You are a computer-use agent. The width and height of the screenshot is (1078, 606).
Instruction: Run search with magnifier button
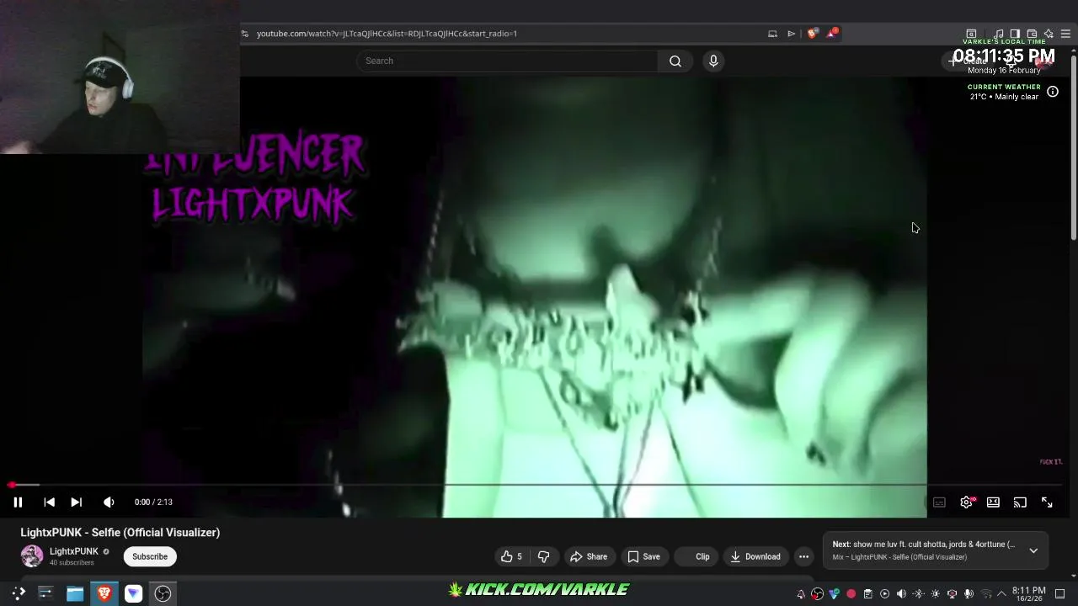(675, 61)
